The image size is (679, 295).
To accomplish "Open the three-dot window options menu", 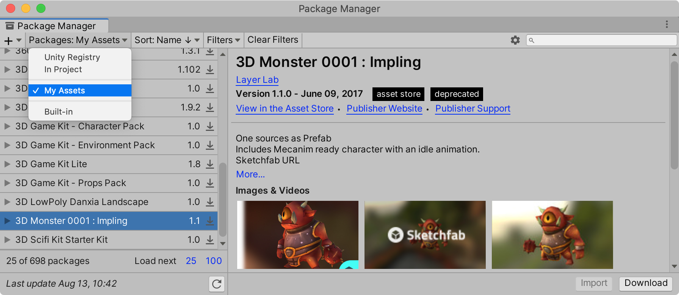I will tap(667, 25).
